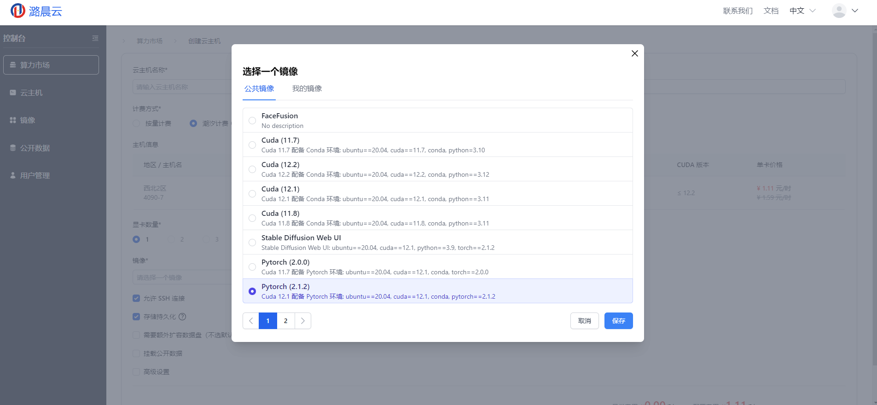Expand the 中文 language dropdown

[x=802, y=11]
